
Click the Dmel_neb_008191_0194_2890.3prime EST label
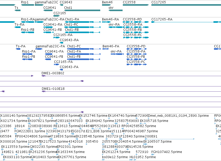click(x=178, y=116)
